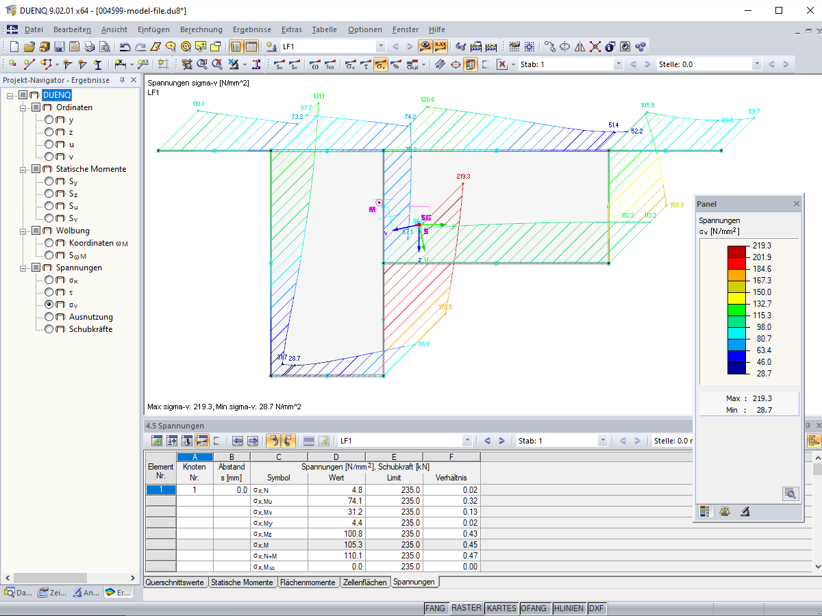822x616 pixels.
Task: Undo last action with the arrow icon
Action: pos(125,47)
